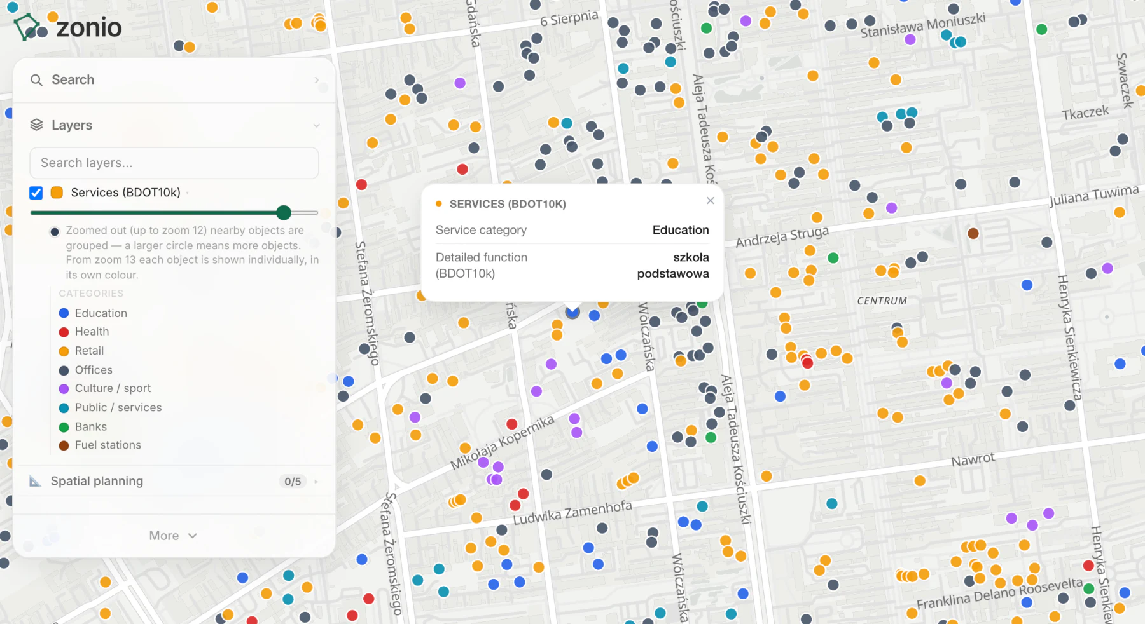The width and height of the screenshot is (1145, 624).
Task: Click the zonio logo
Action: pyautogui.click(x=67, y=27)
